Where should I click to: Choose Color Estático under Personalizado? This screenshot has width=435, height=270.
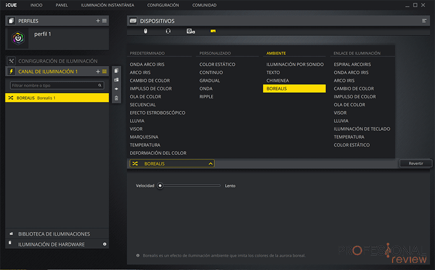(x=217, y=64)
